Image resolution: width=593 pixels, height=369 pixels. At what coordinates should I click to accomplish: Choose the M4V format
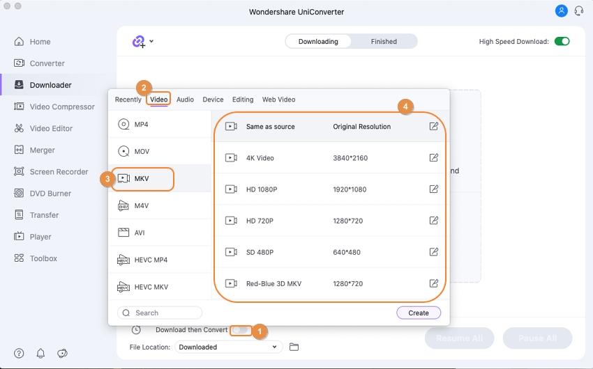(x=160, y=205)
